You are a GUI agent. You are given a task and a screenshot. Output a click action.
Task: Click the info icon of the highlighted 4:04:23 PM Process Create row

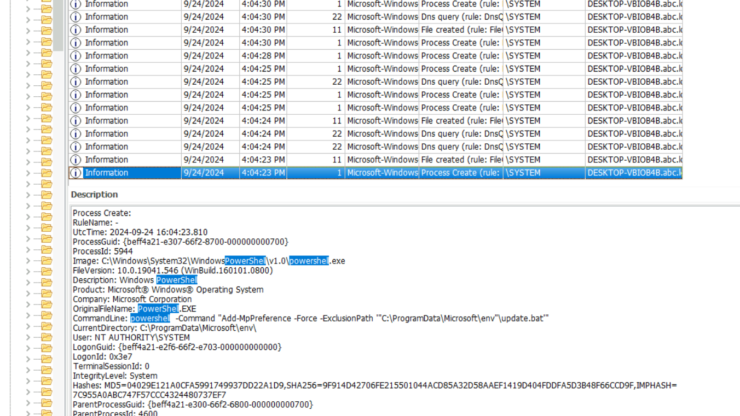[76, 173]
